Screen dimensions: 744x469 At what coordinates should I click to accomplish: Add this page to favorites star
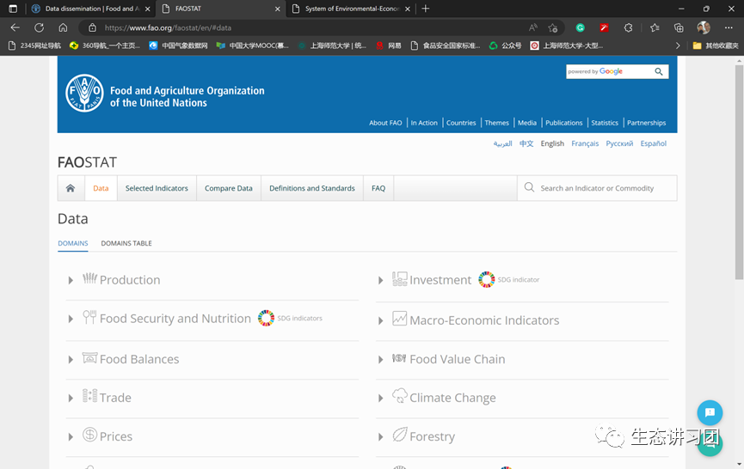553,28
